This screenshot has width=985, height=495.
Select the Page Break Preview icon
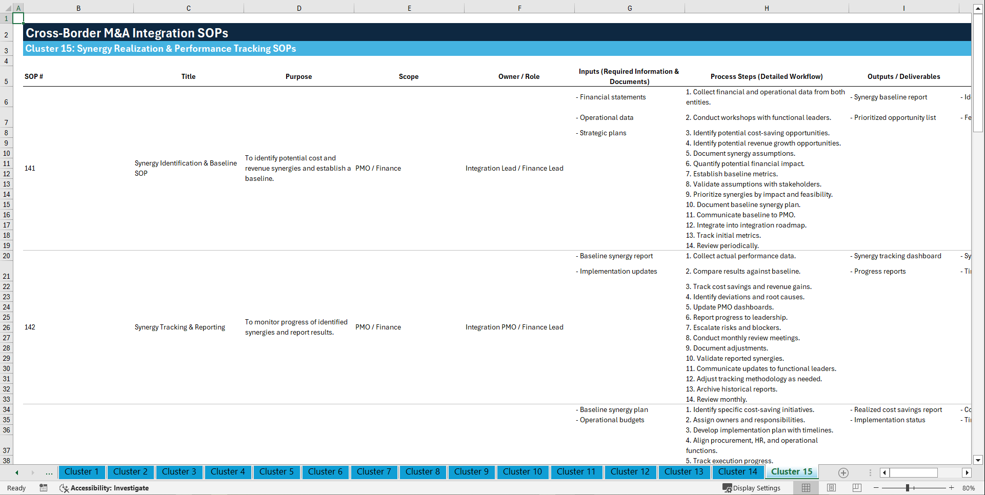856,488
